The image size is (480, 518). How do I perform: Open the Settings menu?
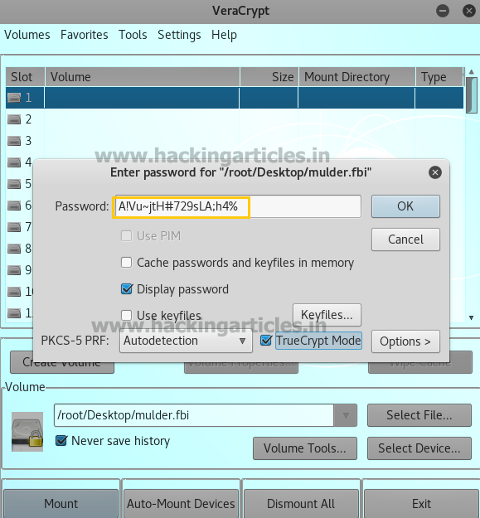coord(179,35)
